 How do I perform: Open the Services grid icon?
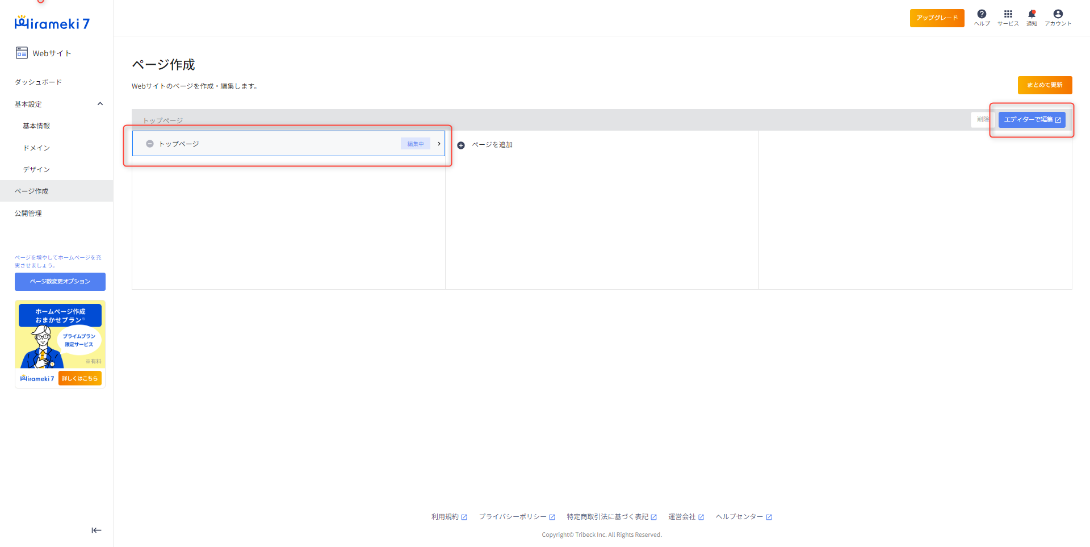(x=1008, y=14)
